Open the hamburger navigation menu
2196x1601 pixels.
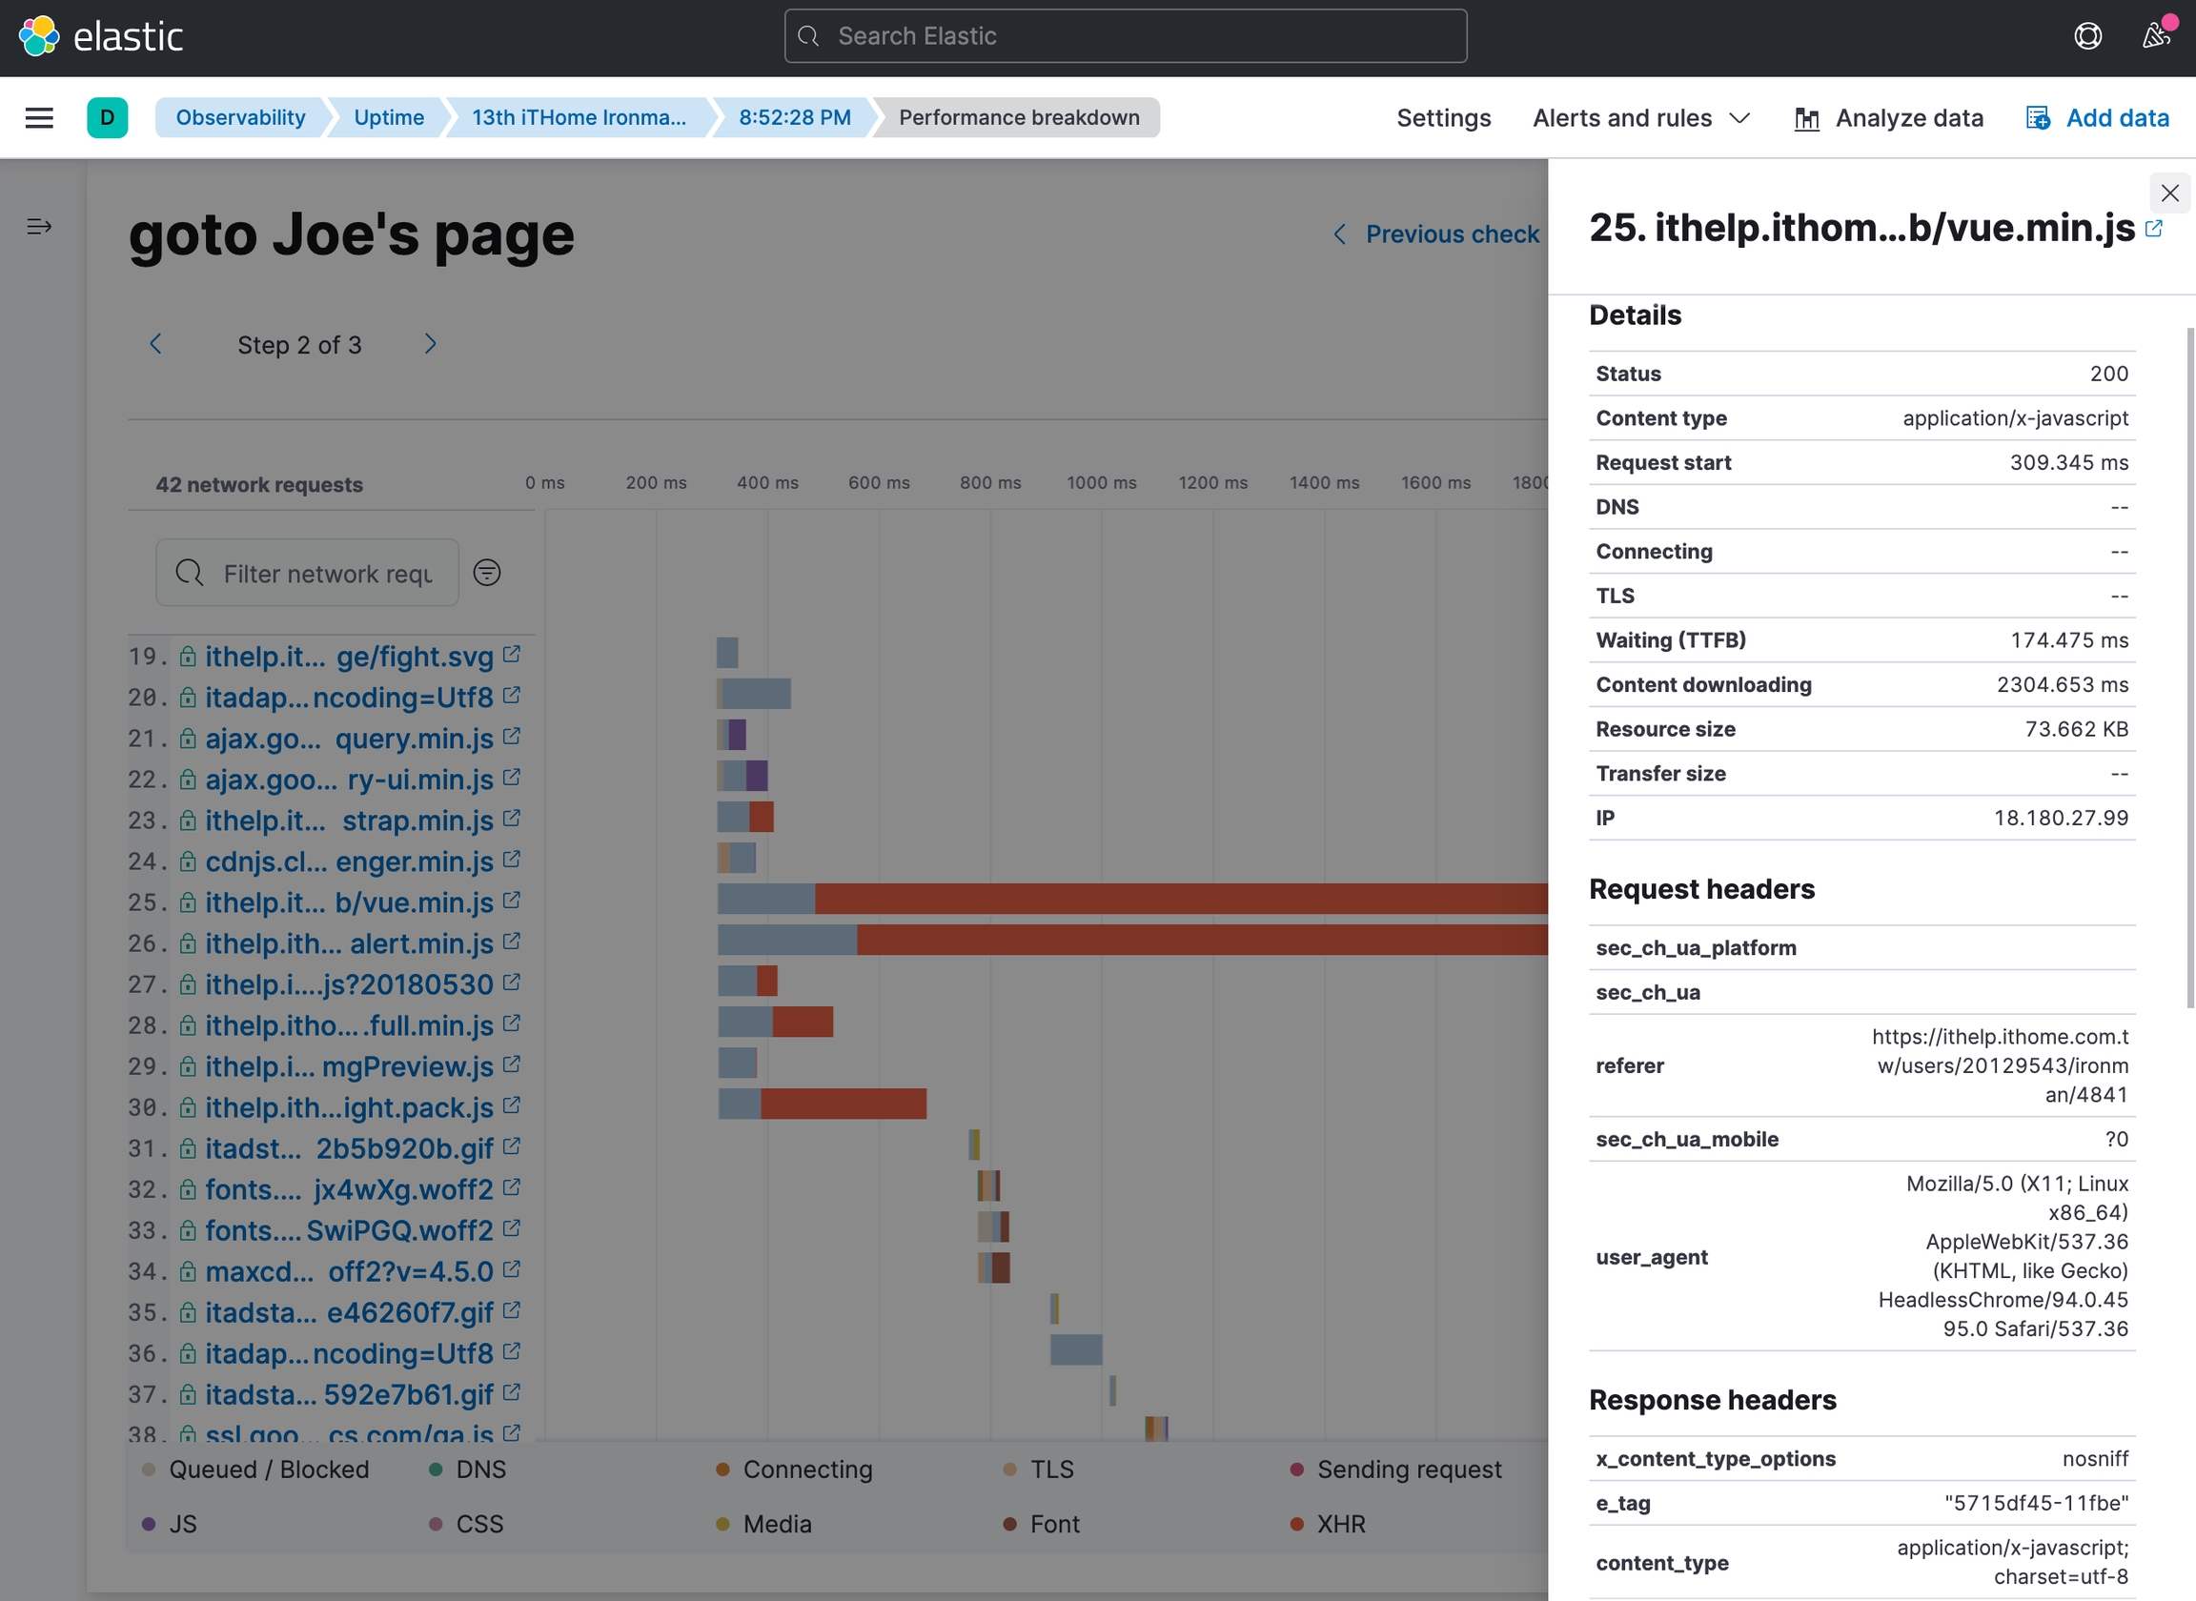pyautogui.click(x=39, y=117)
